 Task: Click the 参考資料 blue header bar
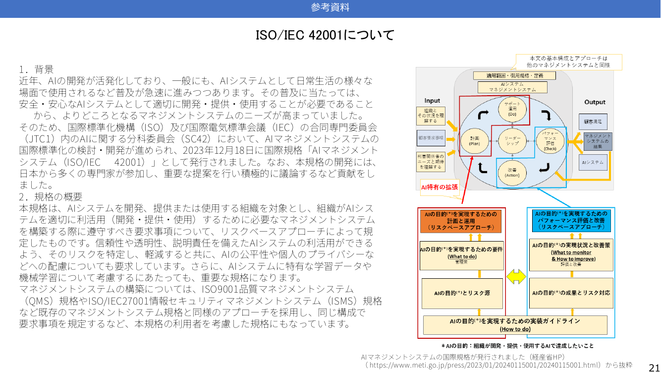(x=330, y=8)
